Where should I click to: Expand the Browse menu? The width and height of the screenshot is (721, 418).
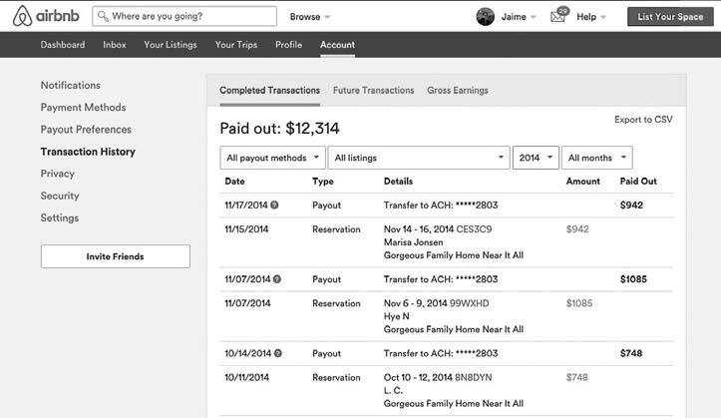[310, 17]
